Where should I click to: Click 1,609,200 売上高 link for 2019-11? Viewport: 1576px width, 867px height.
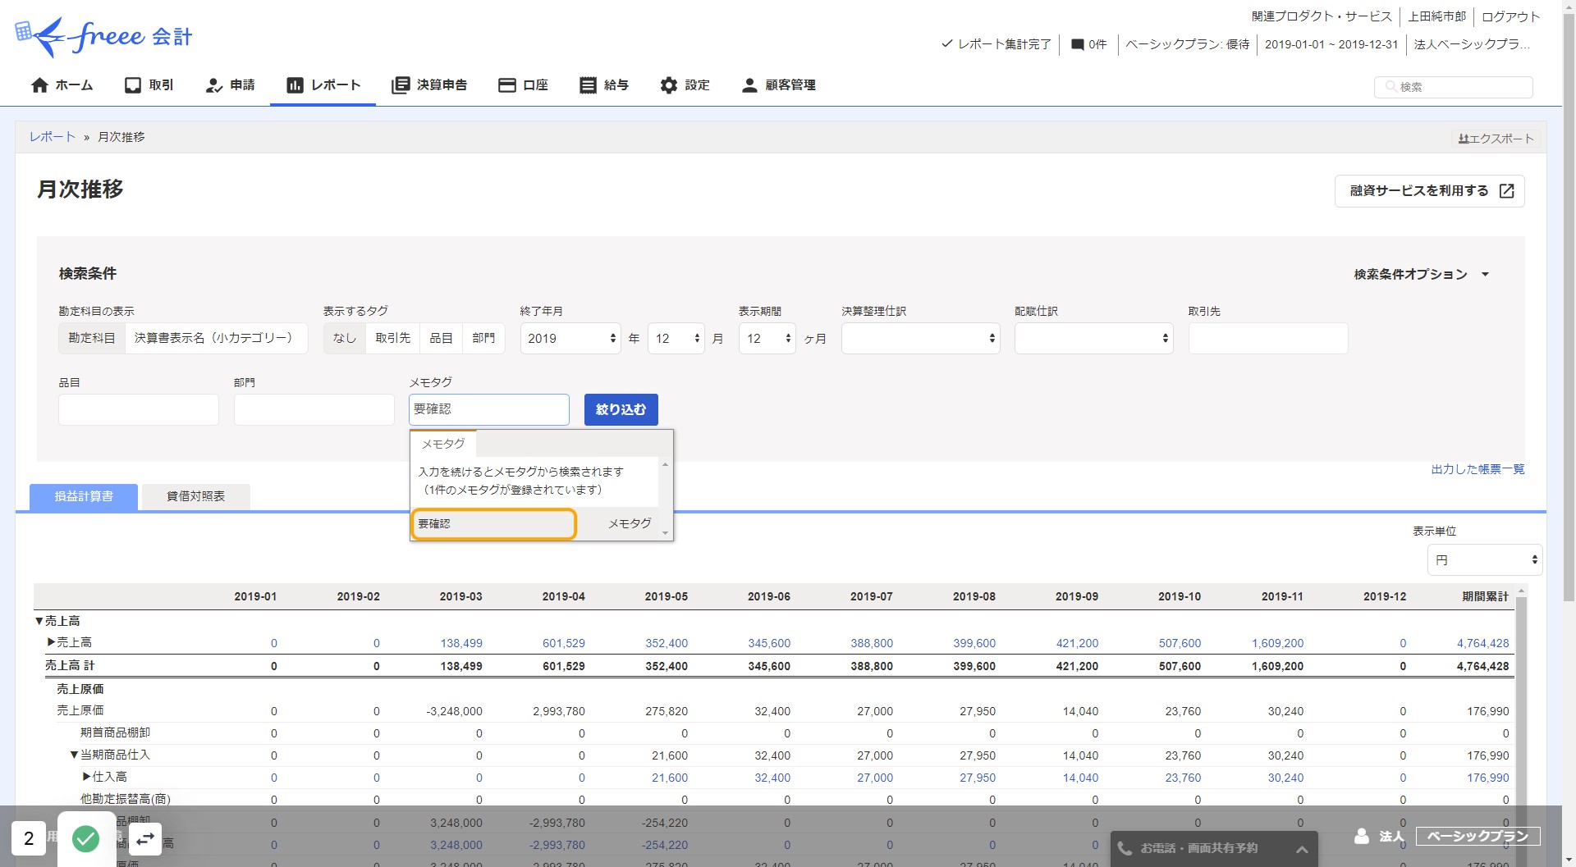click(1277, 644)
